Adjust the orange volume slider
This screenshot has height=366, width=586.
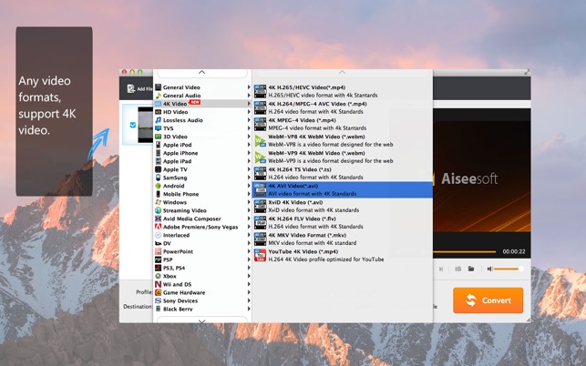tap(509, 269)
